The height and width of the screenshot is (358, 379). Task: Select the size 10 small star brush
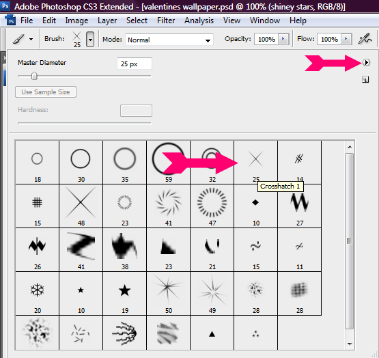tap(81, 294)
